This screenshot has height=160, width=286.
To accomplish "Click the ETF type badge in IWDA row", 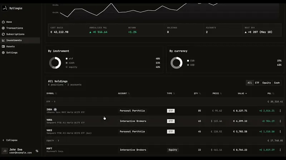I will click(171, 111).
